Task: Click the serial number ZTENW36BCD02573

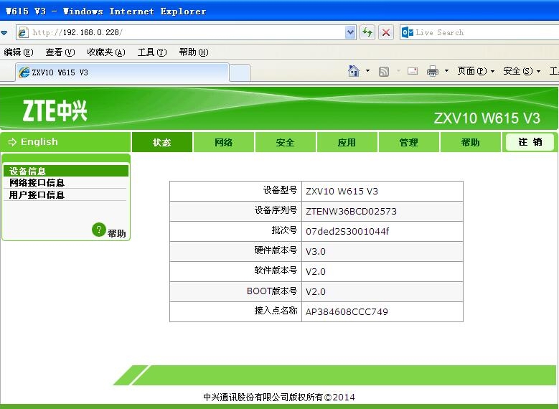Action: pos(351,212)
